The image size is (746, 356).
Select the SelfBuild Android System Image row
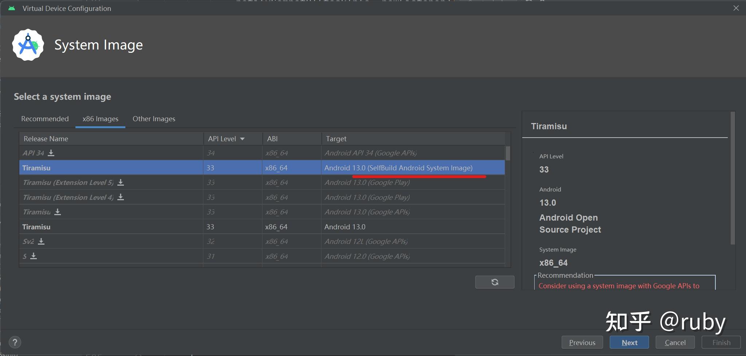(398, 168)
